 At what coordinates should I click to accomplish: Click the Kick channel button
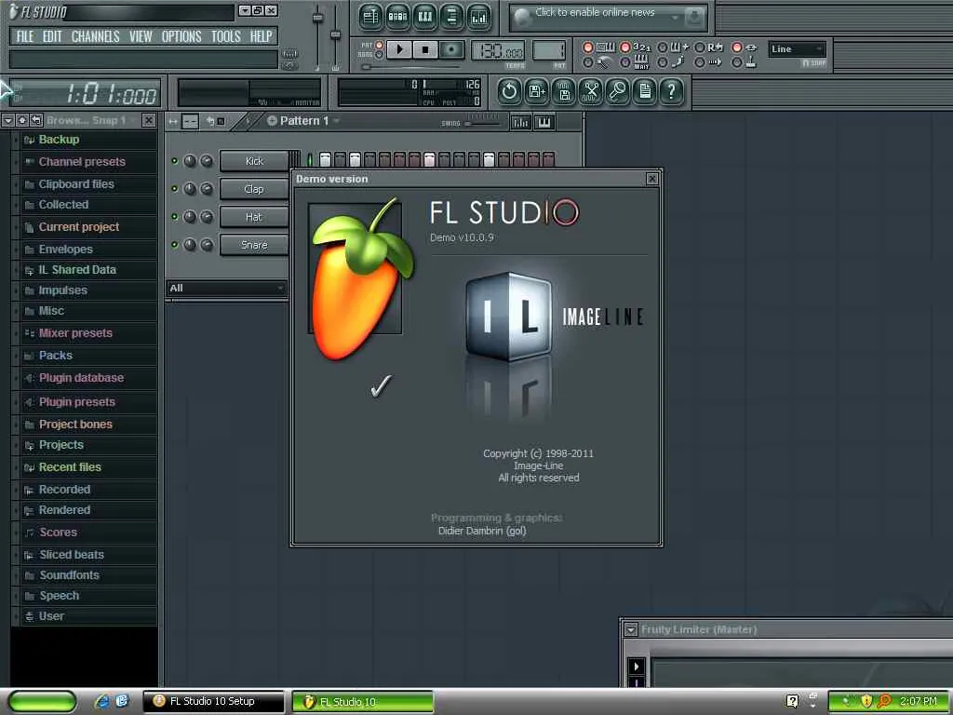254,161
